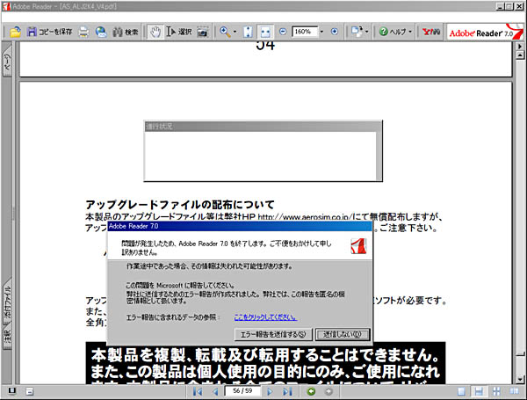Toggle Fit Page view button

249,33
